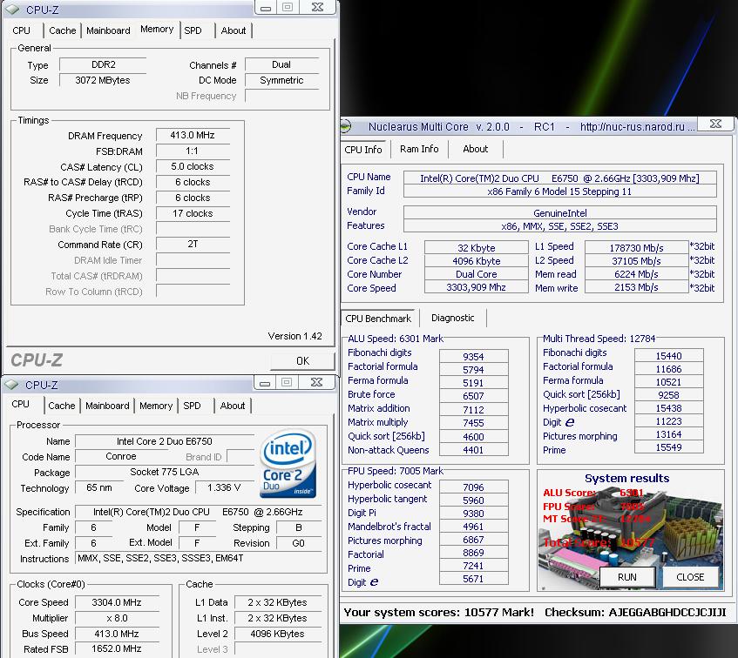This screenshot has width=738, height=658.
Task: Open the CPU tab in top CPU-Z window
Action: [22, 30]
